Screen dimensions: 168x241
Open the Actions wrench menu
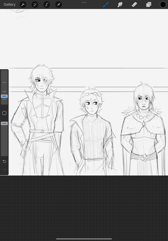(23, 5)
